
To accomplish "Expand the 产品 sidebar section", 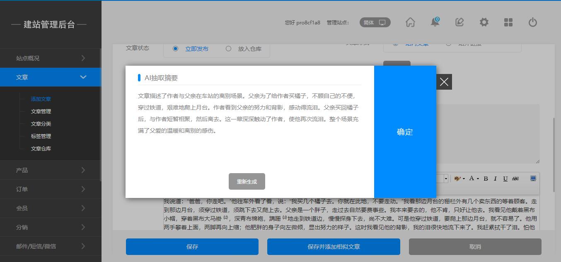I will coord(50,170).
